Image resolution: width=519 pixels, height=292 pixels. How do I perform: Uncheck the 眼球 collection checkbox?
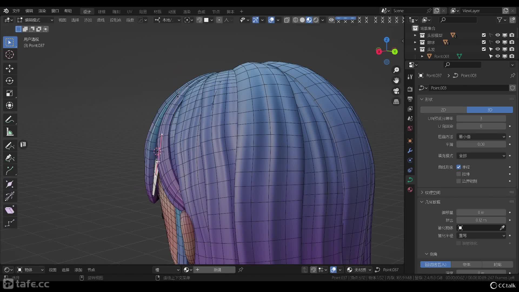tap(484, 42)
